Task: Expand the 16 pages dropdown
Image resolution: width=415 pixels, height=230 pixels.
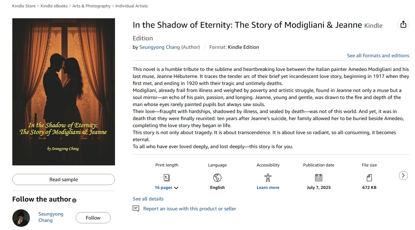Action: 167,188
